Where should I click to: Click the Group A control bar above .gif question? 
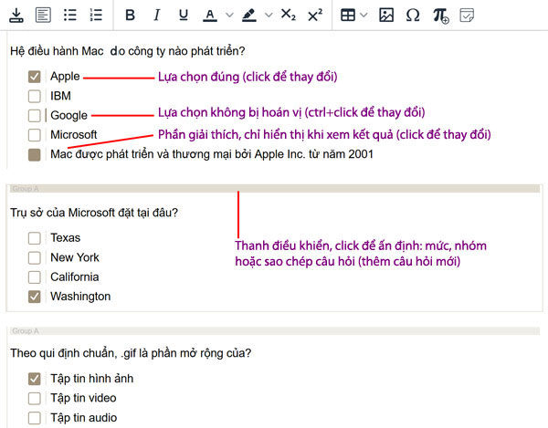pos(275,331)
